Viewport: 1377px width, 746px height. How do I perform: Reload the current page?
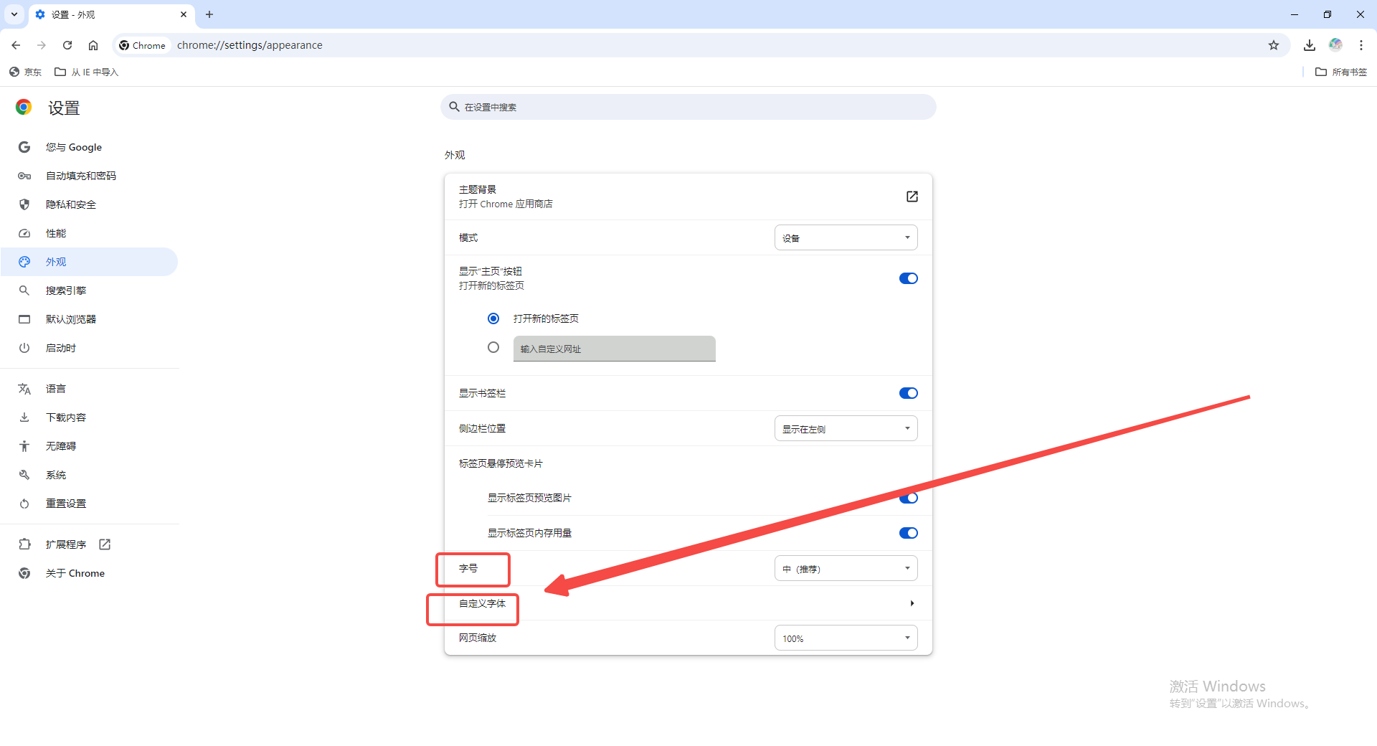coord(67,45)
